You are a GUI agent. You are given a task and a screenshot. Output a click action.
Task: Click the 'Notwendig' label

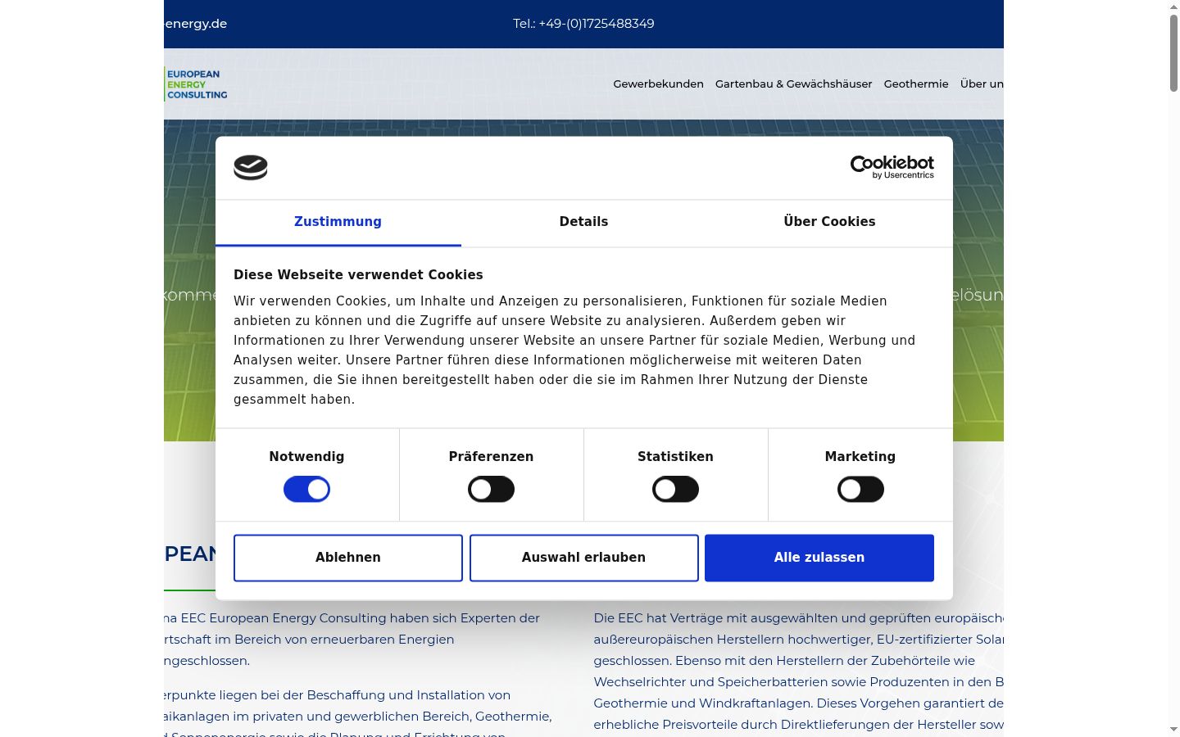click(x=306, y=457)
